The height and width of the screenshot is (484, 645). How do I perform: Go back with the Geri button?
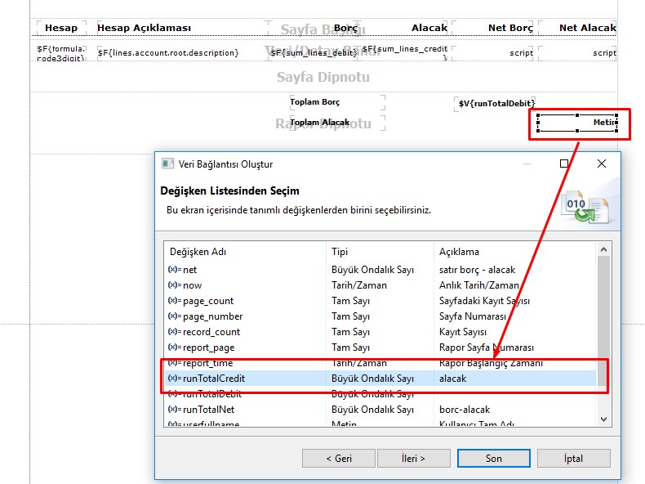(339, 458)
